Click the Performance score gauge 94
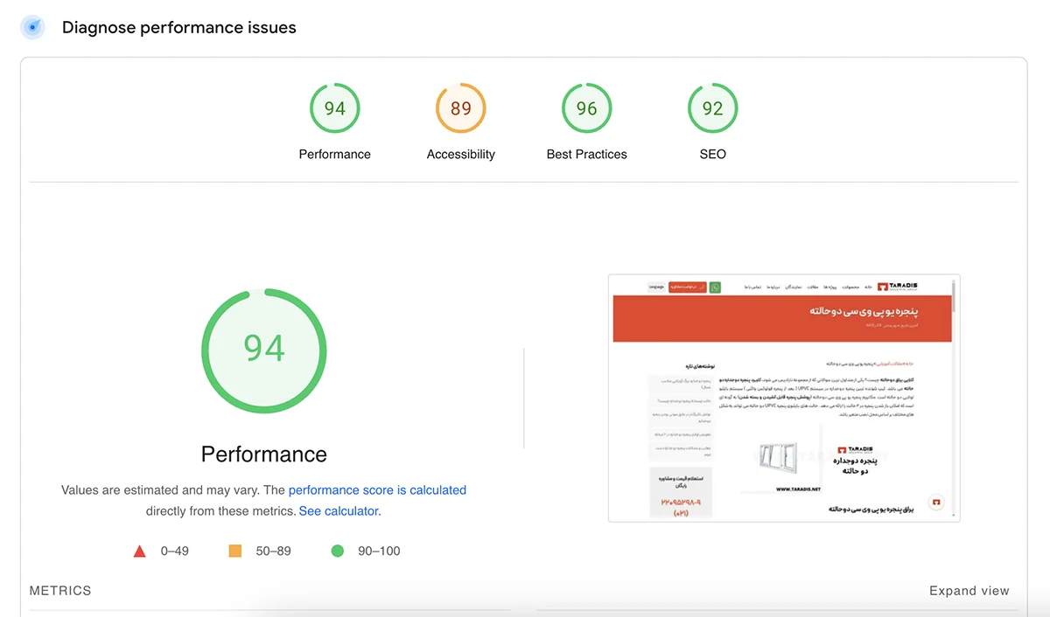This screenshot has height=617, width=1050. [x=335, y=108]
